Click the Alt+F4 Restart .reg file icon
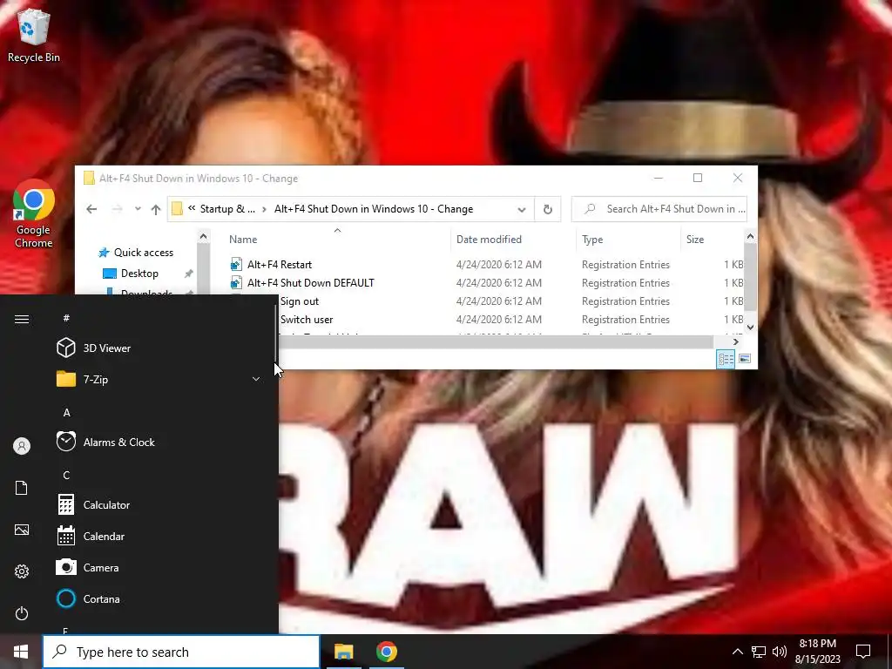The height and width of the screenshot is (669, 892). pos(236,265)
